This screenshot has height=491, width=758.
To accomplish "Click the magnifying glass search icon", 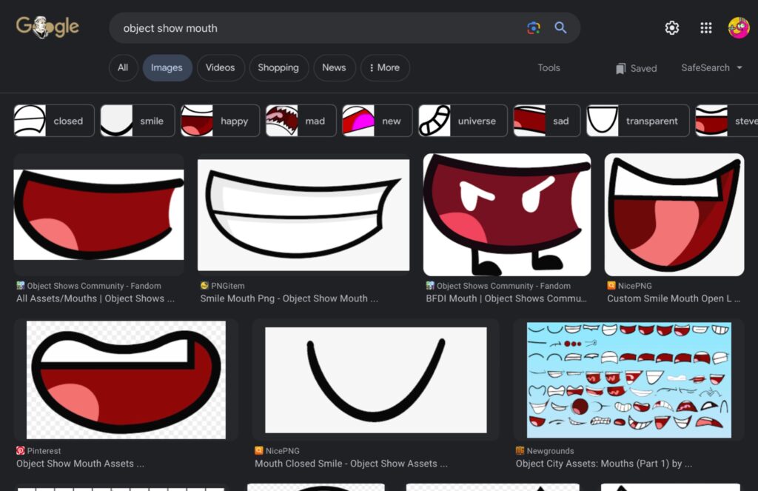I will (560, 27).
